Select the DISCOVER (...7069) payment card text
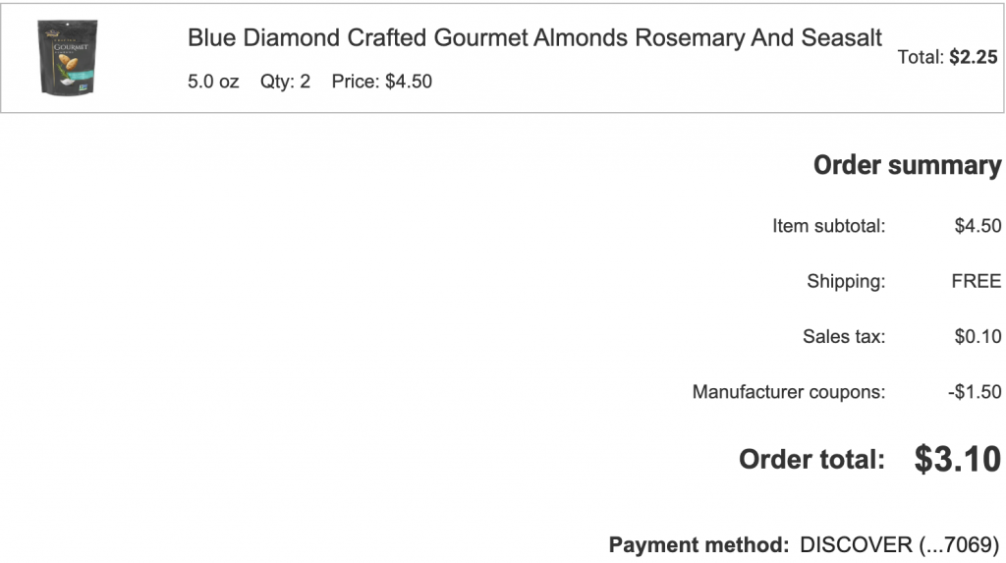 (x=899, y=544)
